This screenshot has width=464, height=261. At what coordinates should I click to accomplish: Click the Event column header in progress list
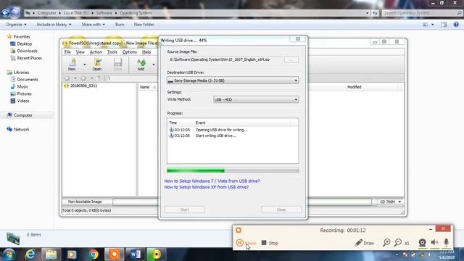pos(242,123)
